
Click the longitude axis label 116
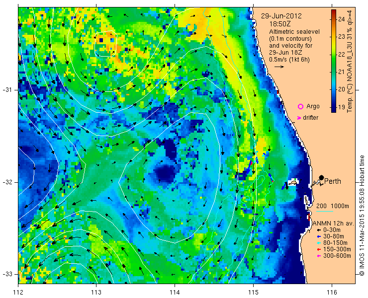332,293
